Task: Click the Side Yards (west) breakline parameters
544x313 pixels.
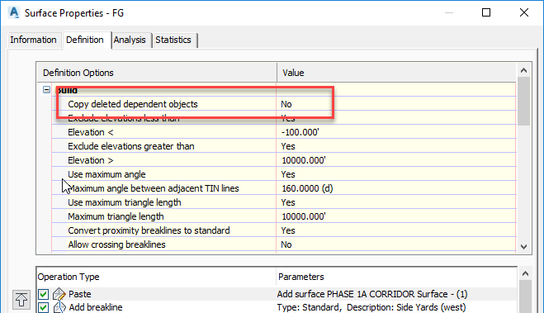Action: (x=371, y=307)
